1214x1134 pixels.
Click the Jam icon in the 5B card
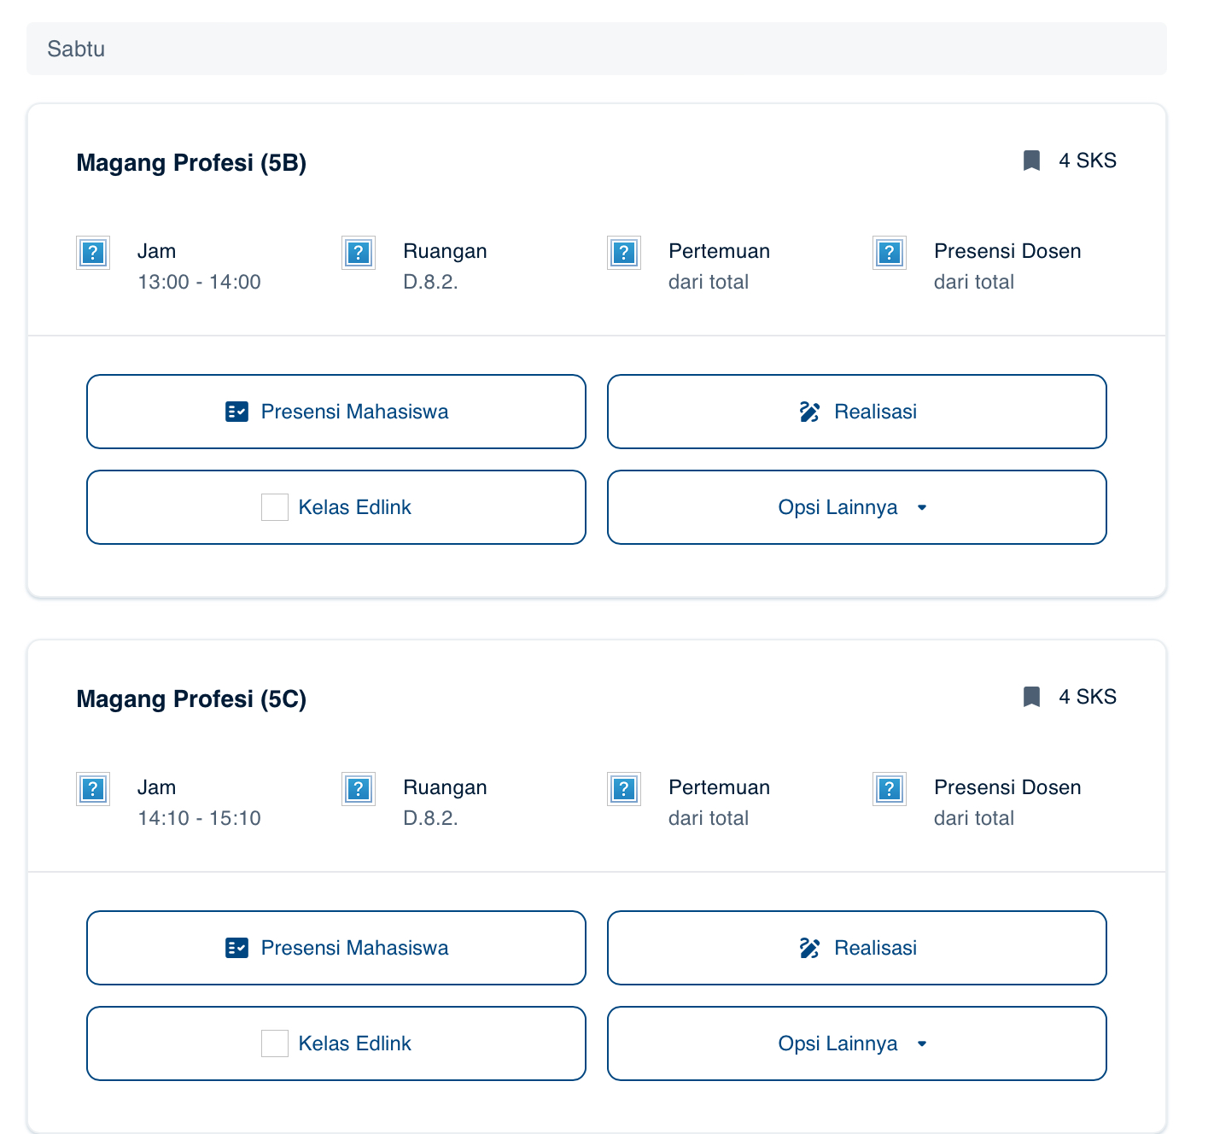93,253
